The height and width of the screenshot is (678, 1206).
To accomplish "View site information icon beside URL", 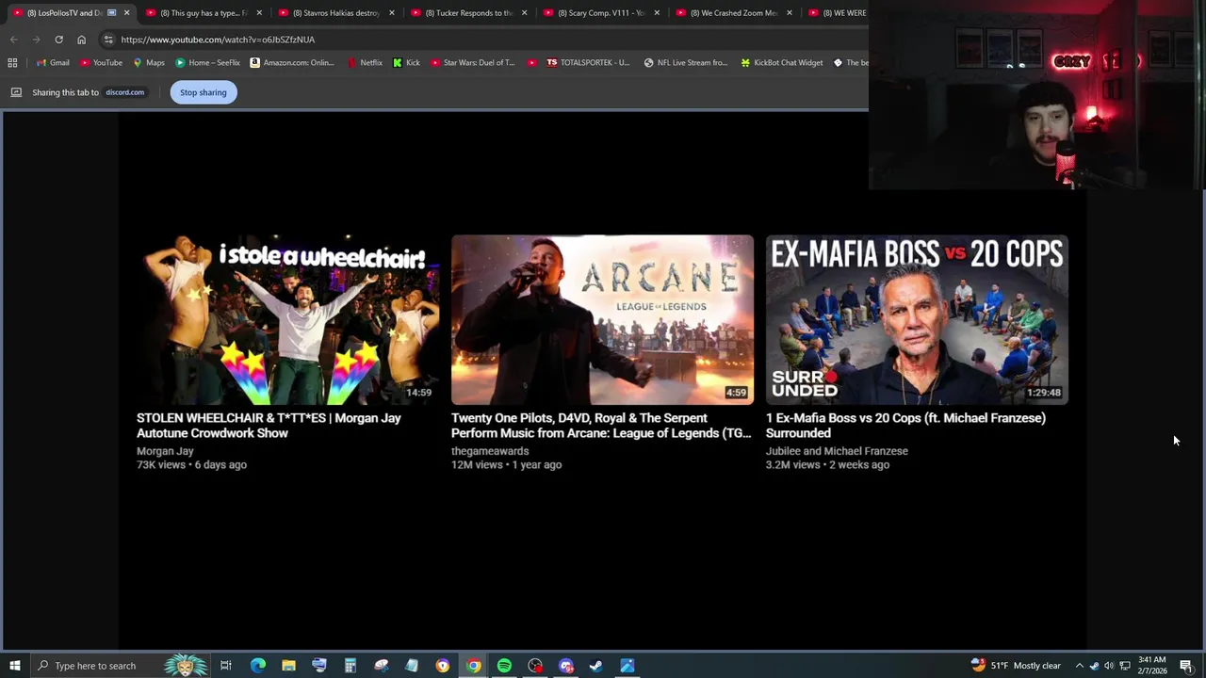I will tap(108, 40).
